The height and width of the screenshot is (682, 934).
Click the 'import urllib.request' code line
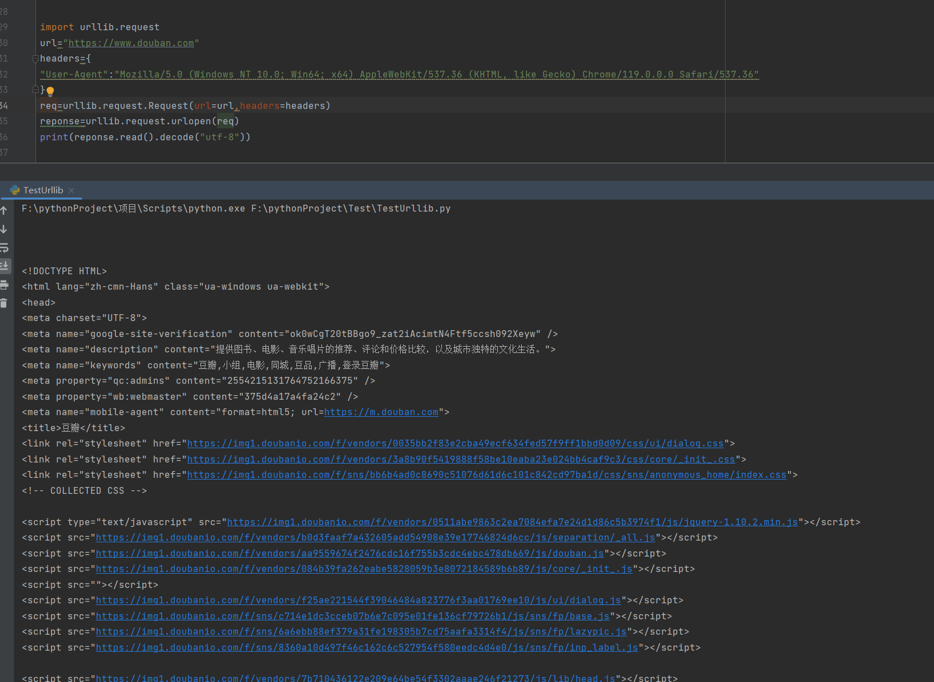(100, 27)
